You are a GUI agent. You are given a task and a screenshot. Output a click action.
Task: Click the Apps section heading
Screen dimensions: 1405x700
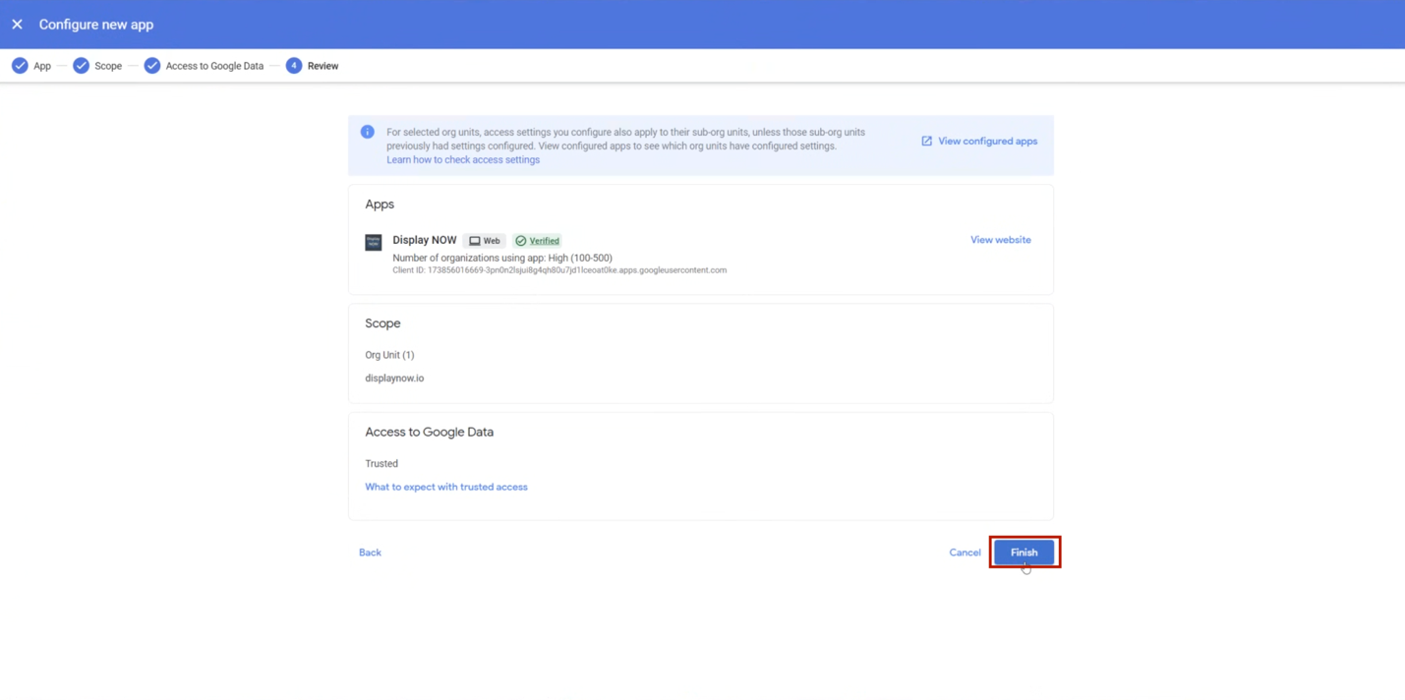[x=380, y=204]
